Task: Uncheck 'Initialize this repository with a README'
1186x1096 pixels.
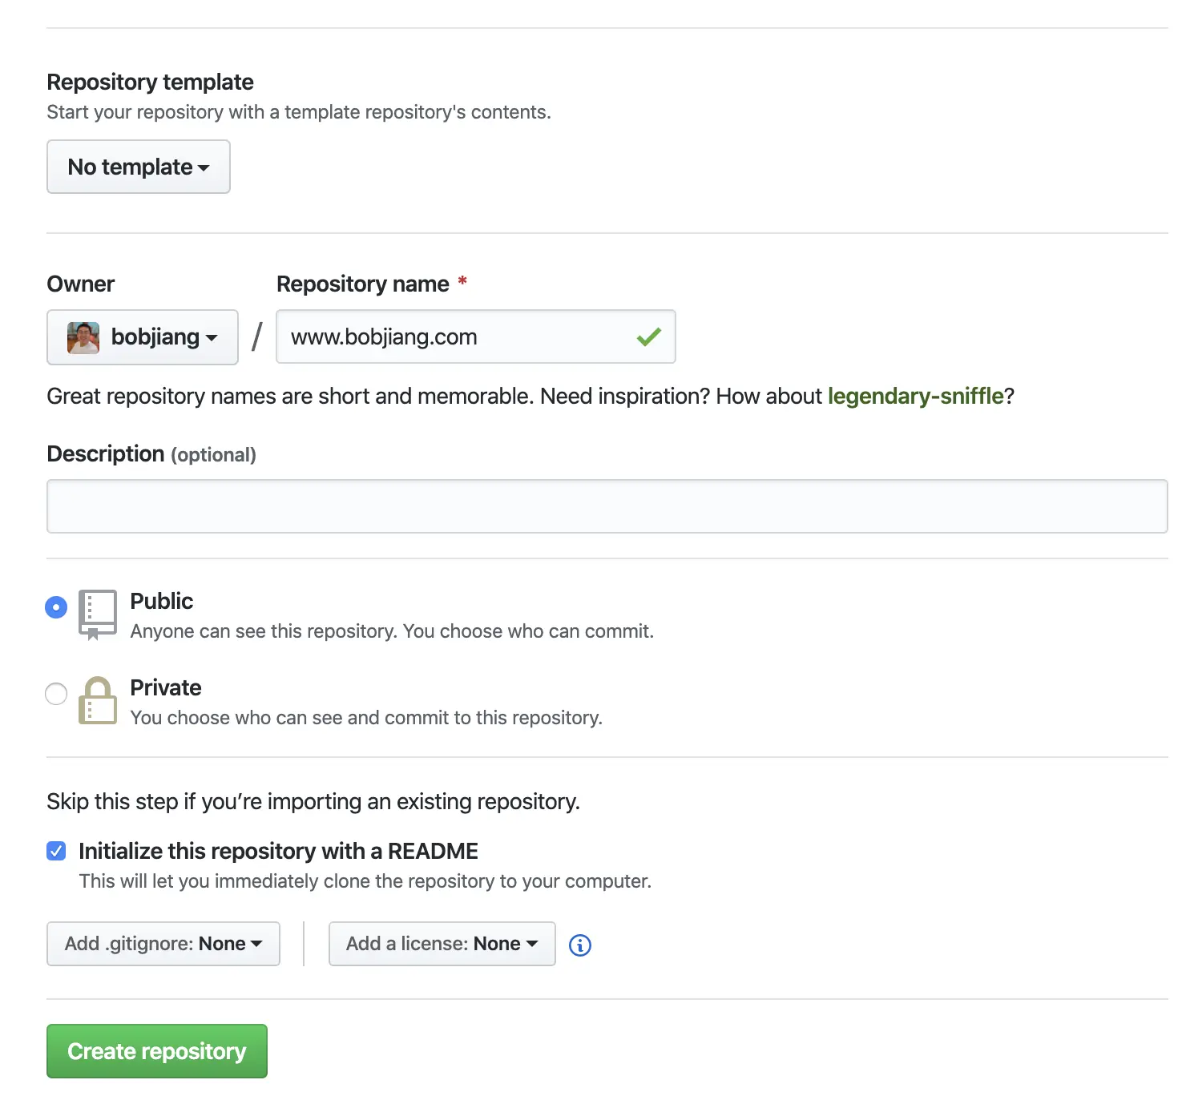Action: [x=55, y=851]
